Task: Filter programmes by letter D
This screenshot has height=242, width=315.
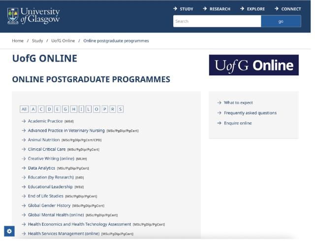Action: tap(49, 109)
